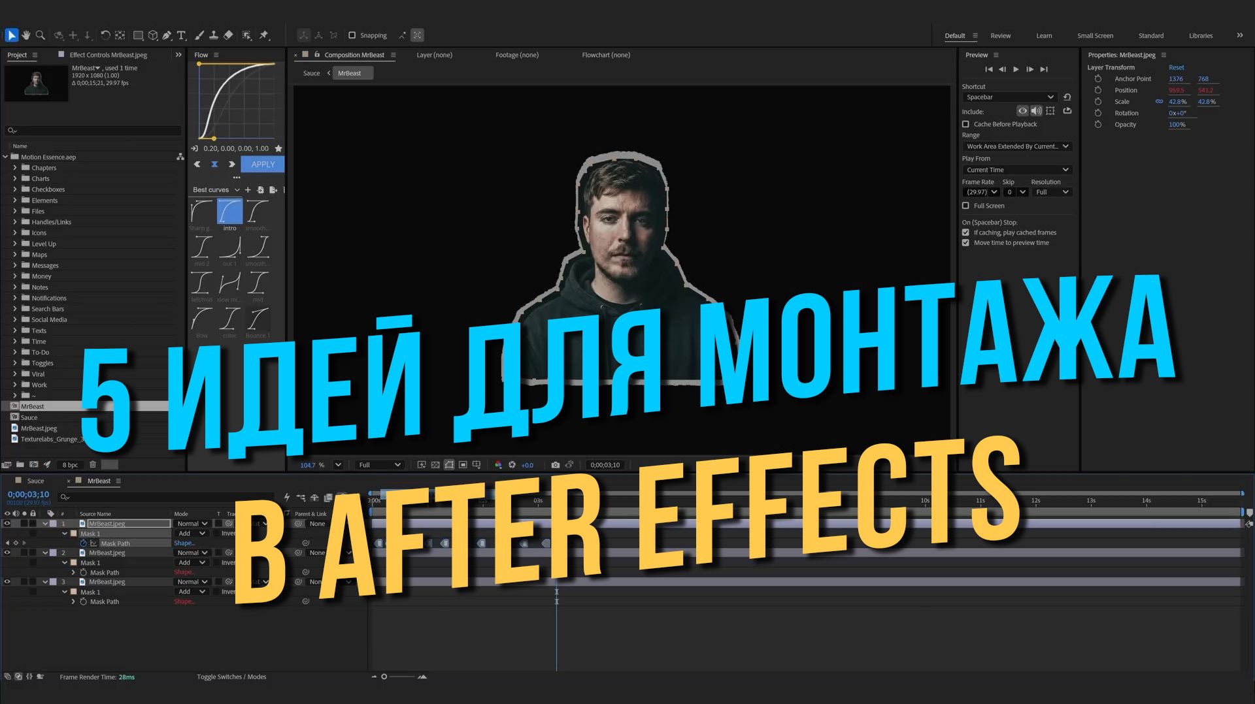Viewport: 1255px width, 704px height.
Task: Expand the Chapters folder
Action: click(15, 168)
